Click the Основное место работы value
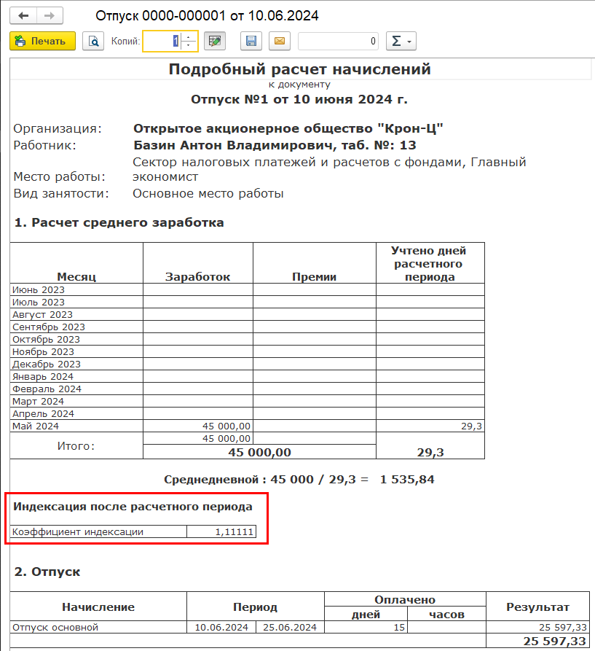This screenshot has height=651, width=595. (208, 193)
